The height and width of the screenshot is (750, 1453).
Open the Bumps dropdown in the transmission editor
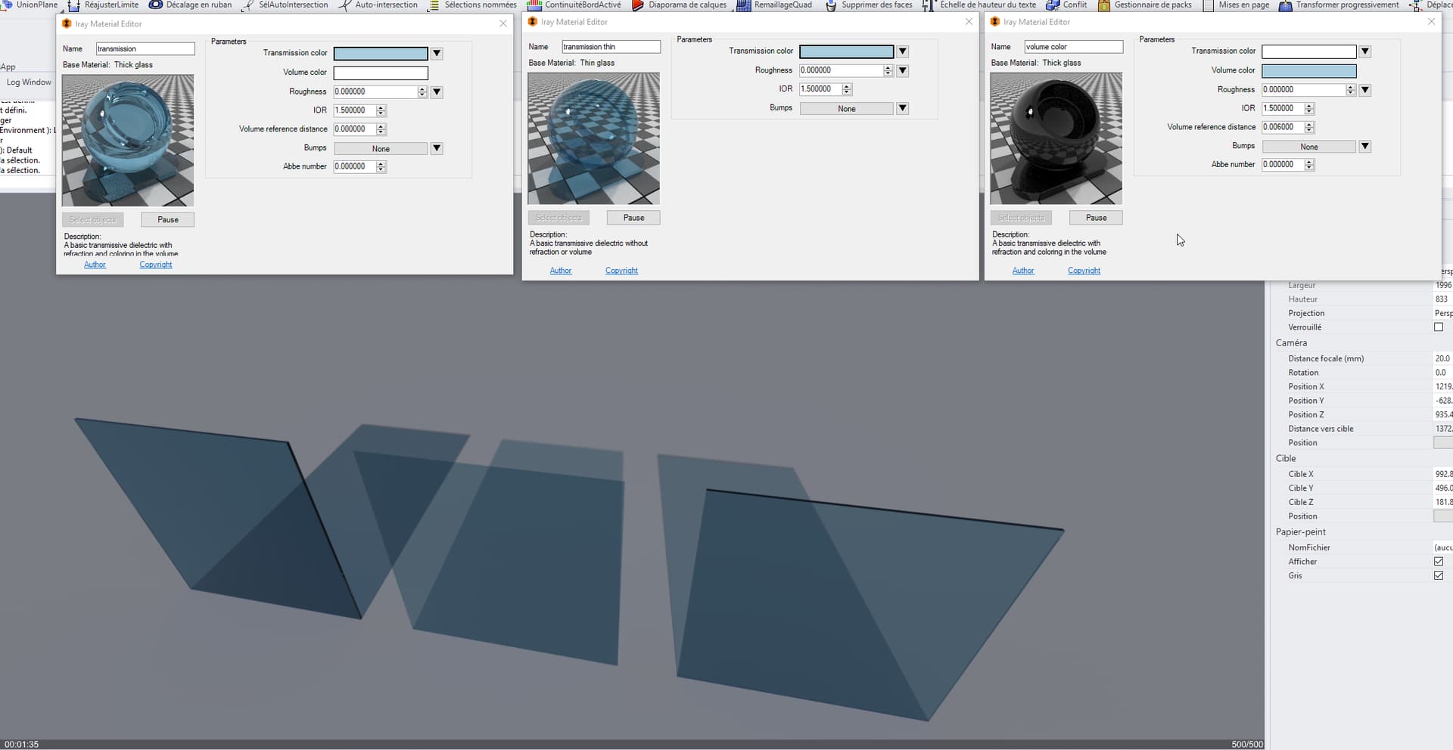[x=436, y=148]
